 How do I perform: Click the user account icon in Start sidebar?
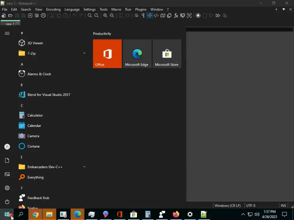[x=7, y=147]
